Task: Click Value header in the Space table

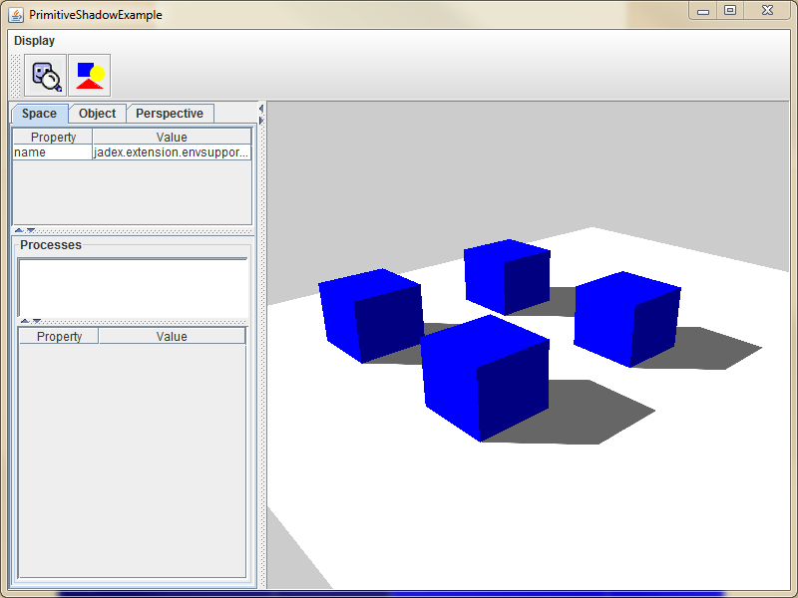Action: pos(171,138)
